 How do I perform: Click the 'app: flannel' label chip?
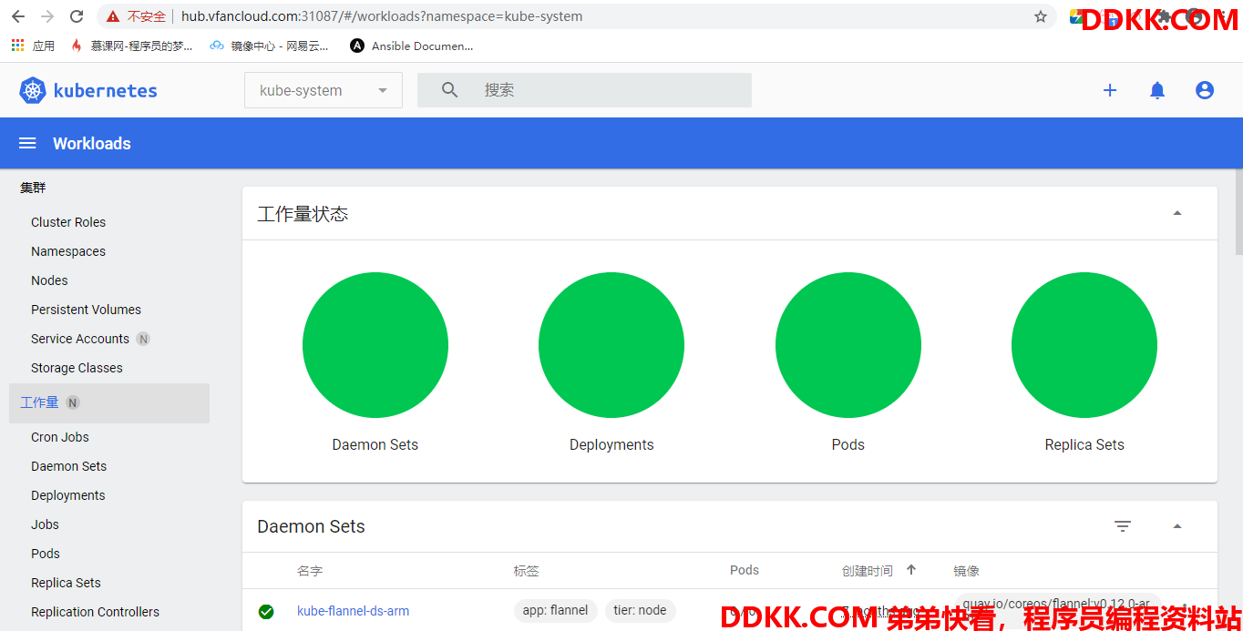555,610
